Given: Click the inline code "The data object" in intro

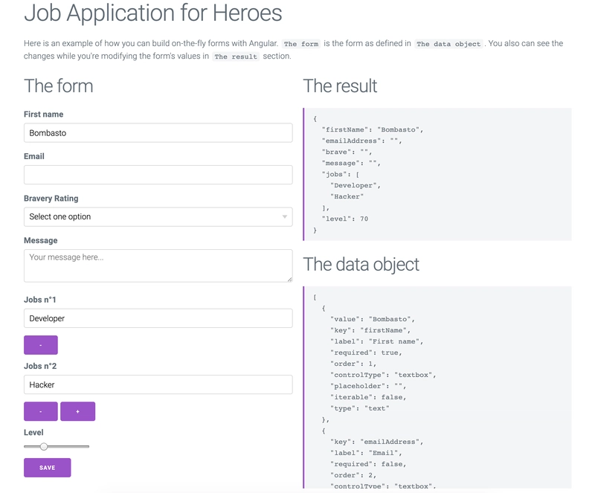Looking at the screenshot, I should [x=448, y=44].
